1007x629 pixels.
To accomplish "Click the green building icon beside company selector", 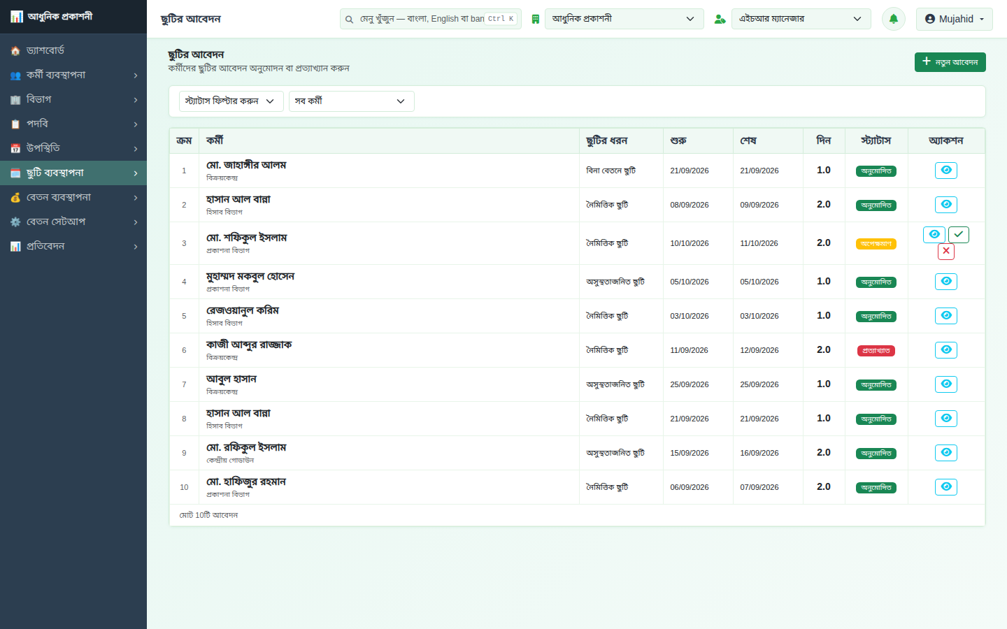I will [x=535, y=20].
